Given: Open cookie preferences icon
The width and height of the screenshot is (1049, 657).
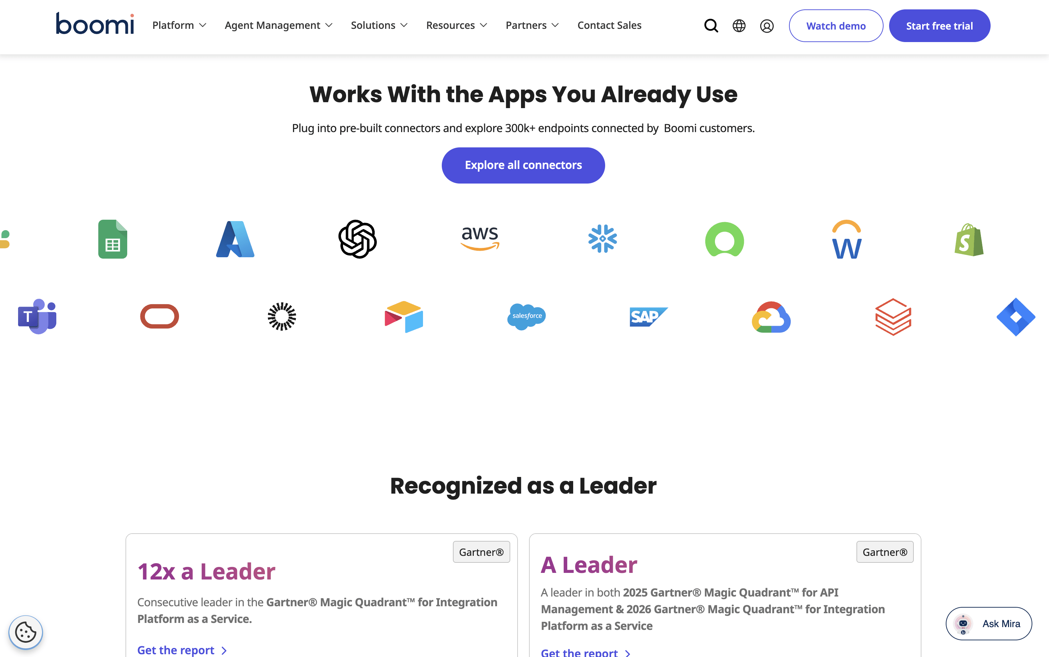Looking at the screenshot, I should pyautogui.click(x=26, y=632).
